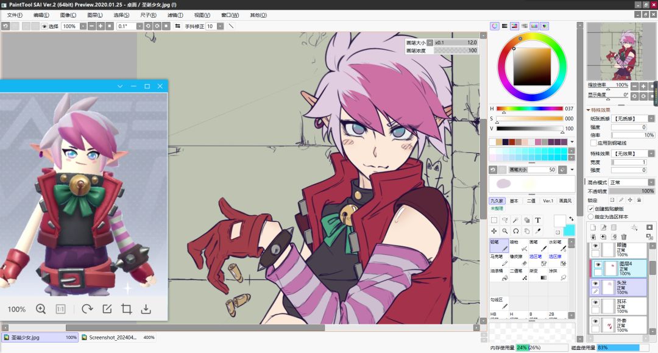
Task: Open the toolbar zoom percentage dropdown
Action: point(83,26)
